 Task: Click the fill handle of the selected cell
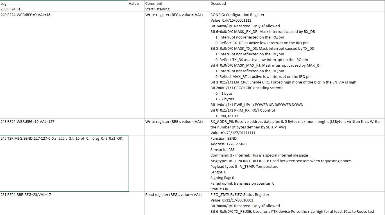click(128, 192)
